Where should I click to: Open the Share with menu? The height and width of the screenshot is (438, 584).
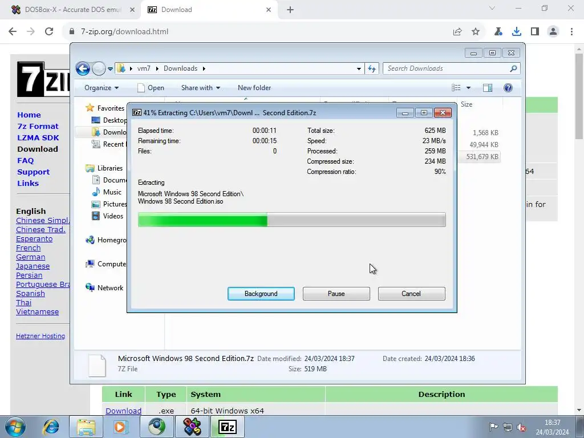(x=200, y=88)
